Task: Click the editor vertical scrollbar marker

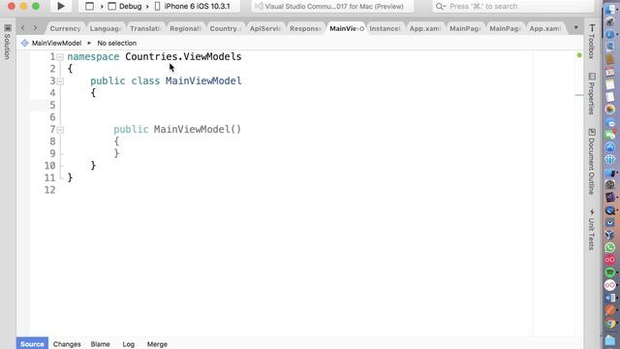Action: tap(579, 95)
